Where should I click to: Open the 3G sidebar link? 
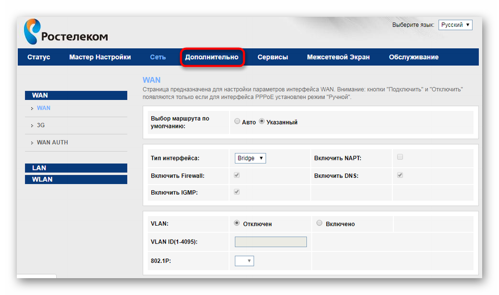40,126
